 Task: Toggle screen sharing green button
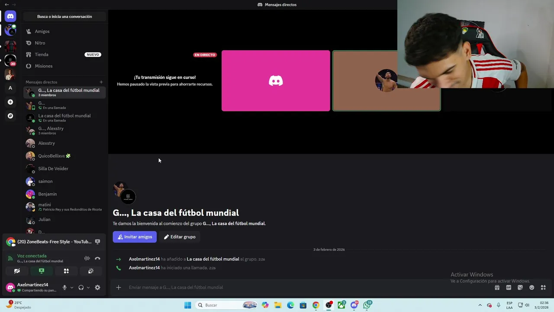pyautogui.click(x=42, y=271)
